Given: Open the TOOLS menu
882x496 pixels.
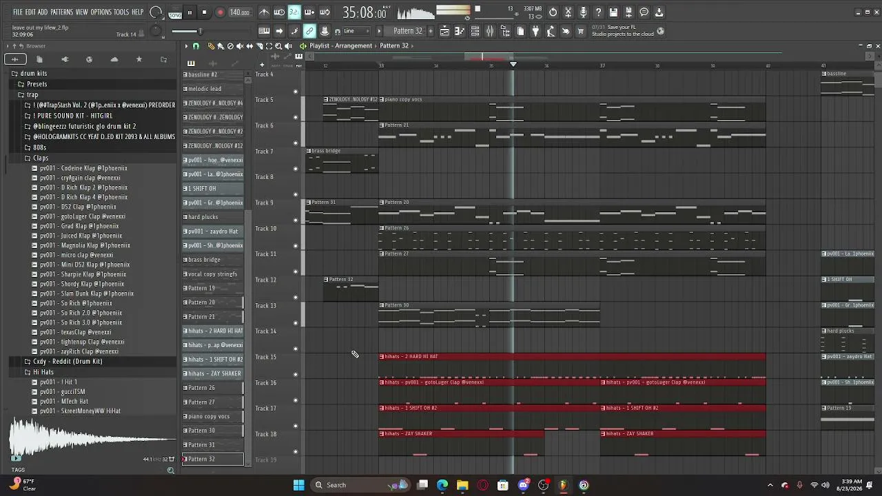Looking at the screenshot, I should point(121,12).
